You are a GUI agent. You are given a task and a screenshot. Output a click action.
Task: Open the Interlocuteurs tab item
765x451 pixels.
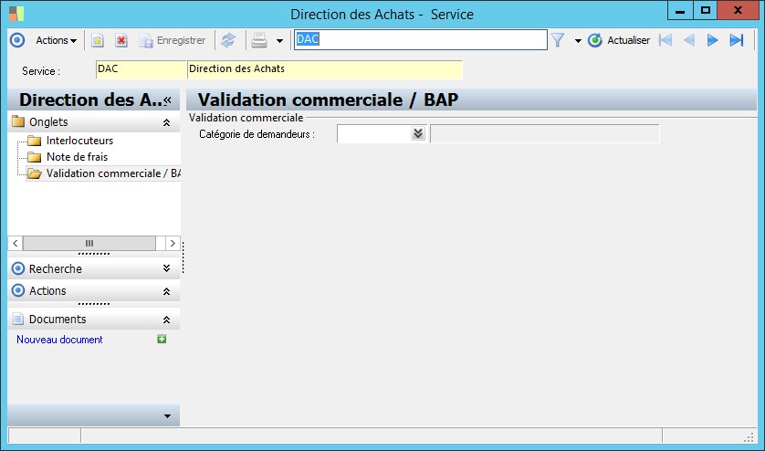pyautogui.click(x=79, y=141)
